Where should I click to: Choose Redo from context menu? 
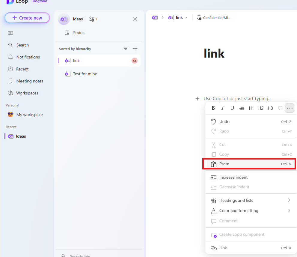click(251, 131)
